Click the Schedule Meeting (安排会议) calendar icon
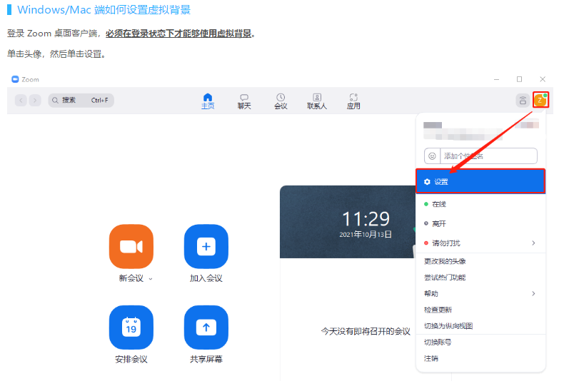 (131, 327)
